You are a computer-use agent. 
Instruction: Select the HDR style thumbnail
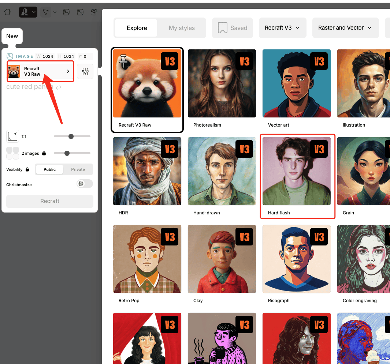(147, 171)
